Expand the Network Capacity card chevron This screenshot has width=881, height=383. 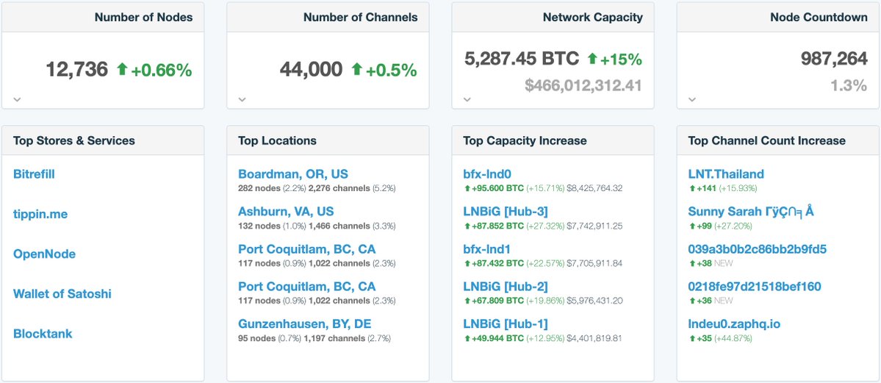pyautogui.click(x=467, y=99)
